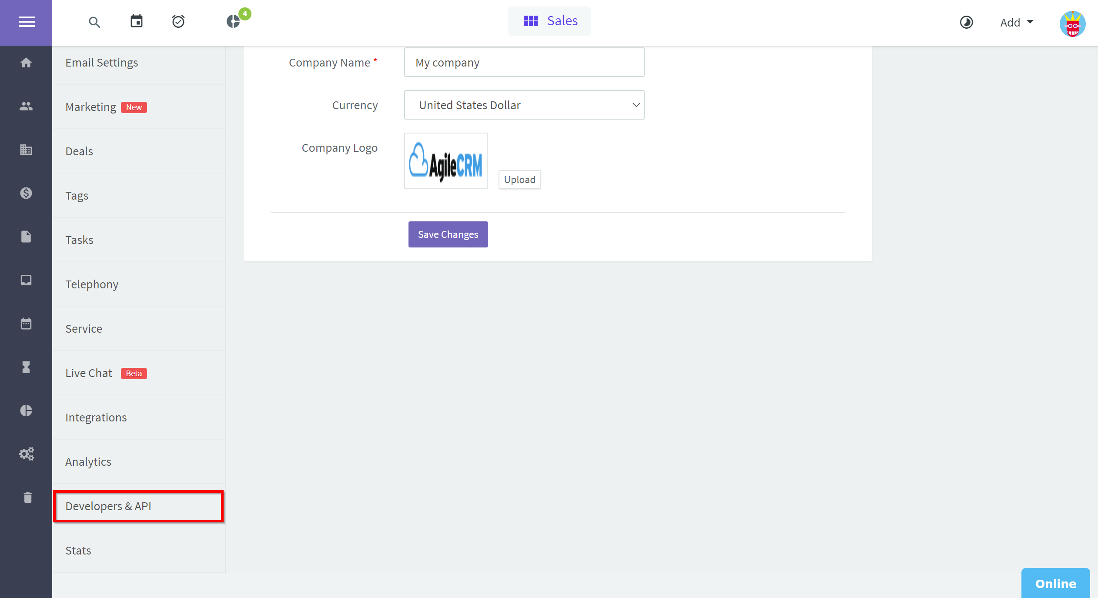Screen dimensions: 1098x598
Task: Click the Settings gear icon
Action: [x=26, y=454]
